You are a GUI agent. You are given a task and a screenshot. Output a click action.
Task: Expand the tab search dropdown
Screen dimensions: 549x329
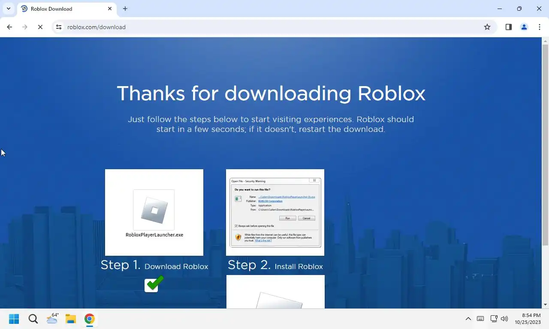pyautogui.click(x=8, y=9)
